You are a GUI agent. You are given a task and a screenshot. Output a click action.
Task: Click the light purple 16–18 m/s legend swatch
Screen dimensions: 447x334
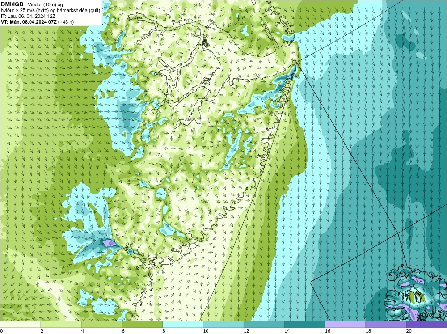pos(345,325)
